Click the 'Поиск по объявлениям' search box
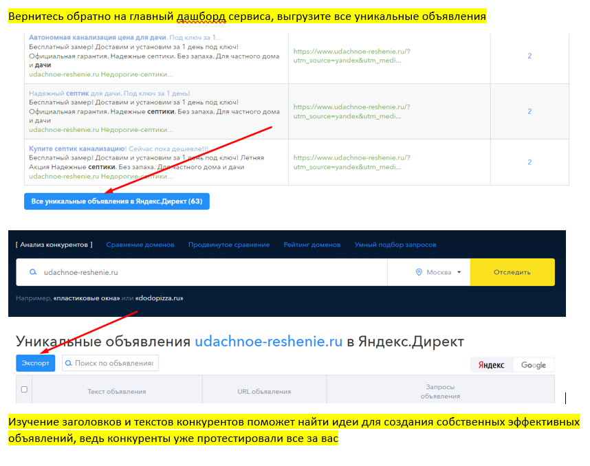 [x=110, y=363]
